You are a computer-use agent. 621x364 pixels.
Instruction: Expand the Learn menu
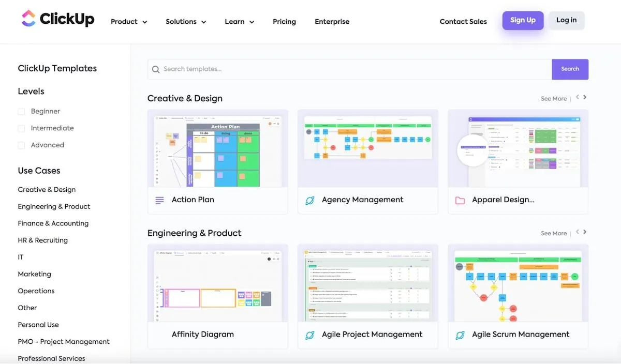click(x=240, y=22)
